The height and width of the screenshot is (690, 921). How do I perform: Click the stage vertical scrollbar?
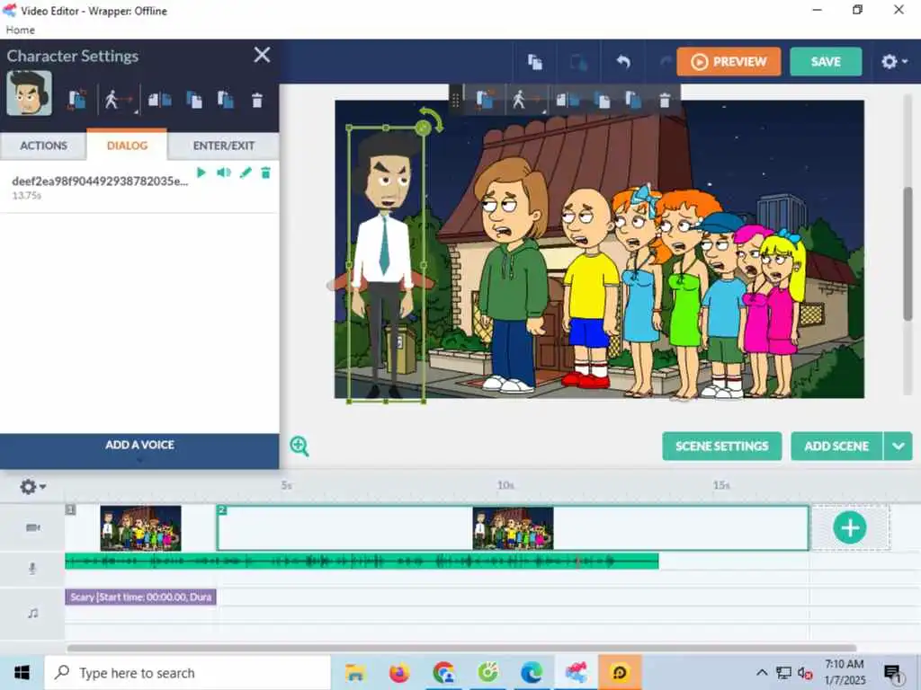click(908, 253)
